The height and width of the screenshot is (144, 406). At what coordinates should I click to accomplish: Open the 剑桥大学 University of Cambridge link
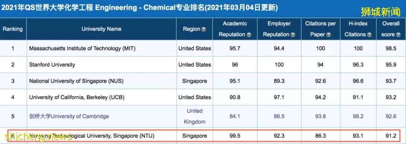click(x=69, y=116)
